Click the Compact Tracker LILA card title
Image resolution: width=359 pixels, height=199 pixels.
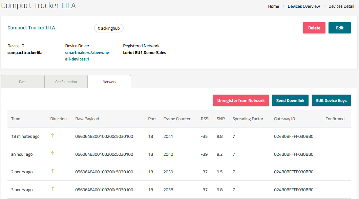point(31,28)
